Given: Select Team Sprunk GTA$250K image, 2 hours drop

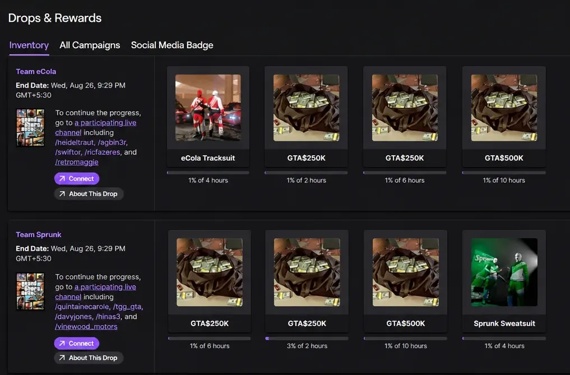Looking at the screenshot, I should point(307,272).
